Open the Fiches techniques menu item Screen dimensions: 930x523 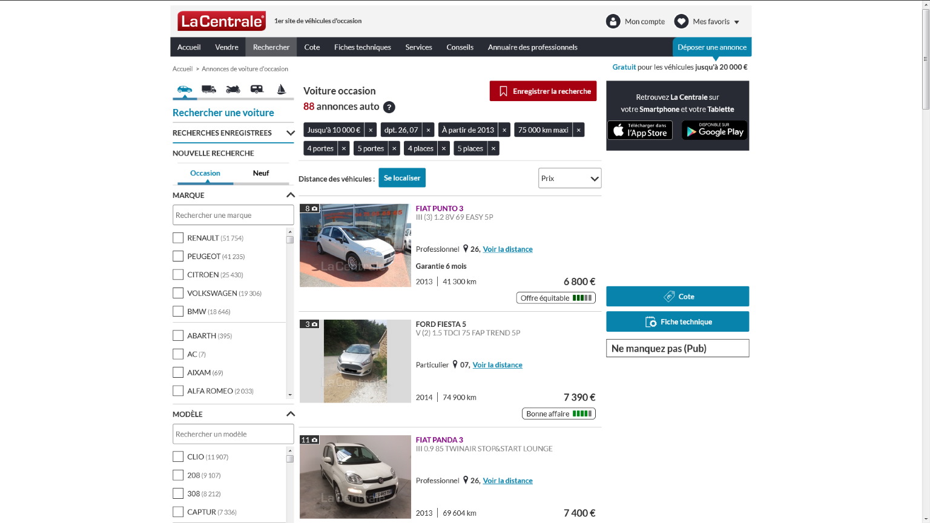click(363, 47)
